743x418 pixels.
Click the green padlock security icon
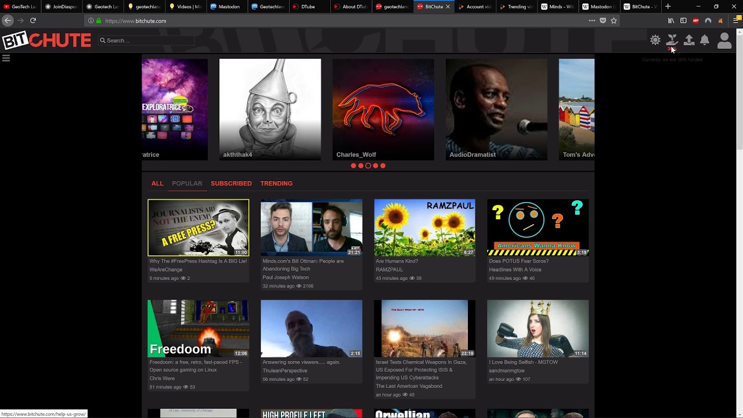pyautogui.click(x=99, y=21)
